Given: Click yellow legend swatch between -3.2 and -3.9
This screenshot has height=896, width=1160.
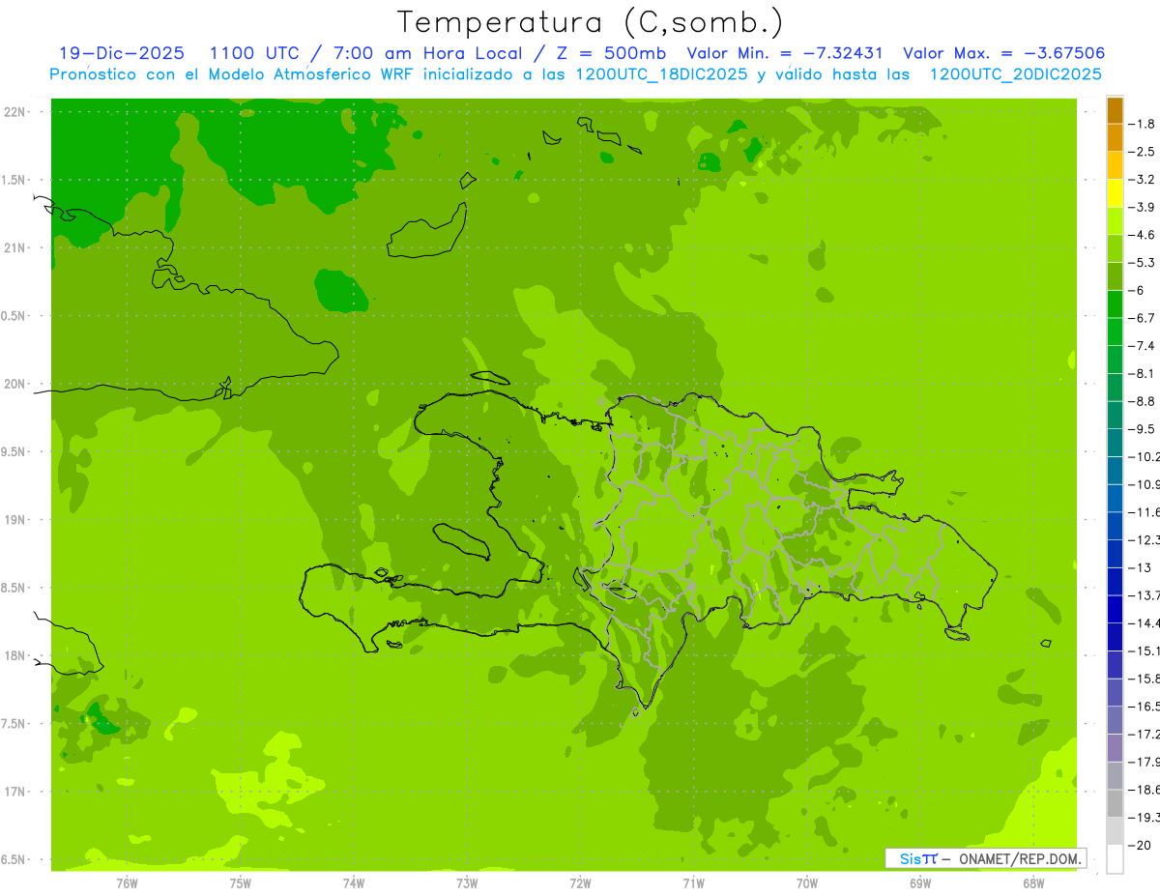Looking at the screenshot, I should pos(1115,193).
